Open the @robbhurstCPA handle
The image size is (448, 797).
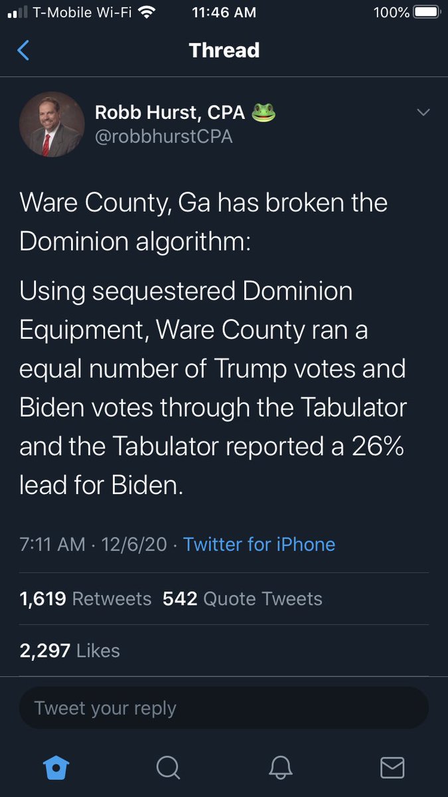click(x=164, y=136)
